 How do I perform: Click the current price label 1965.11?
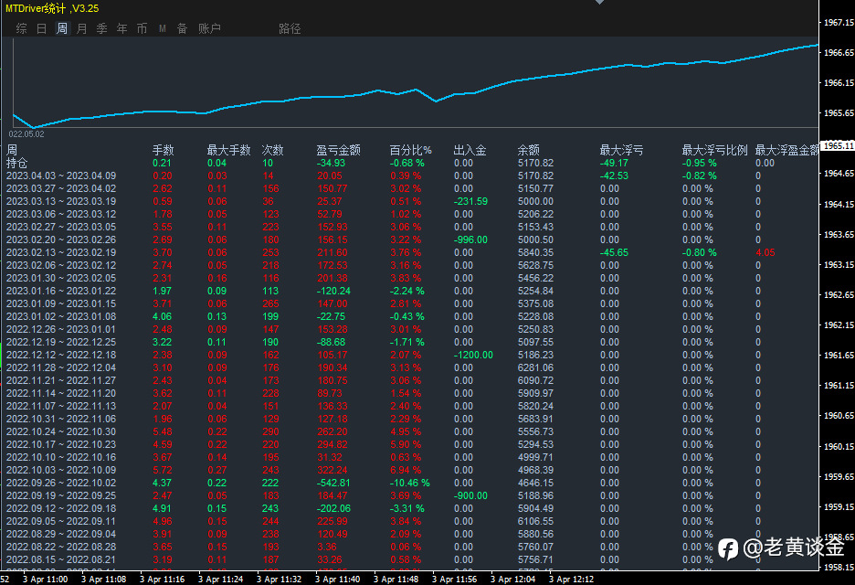coord(838,145)
